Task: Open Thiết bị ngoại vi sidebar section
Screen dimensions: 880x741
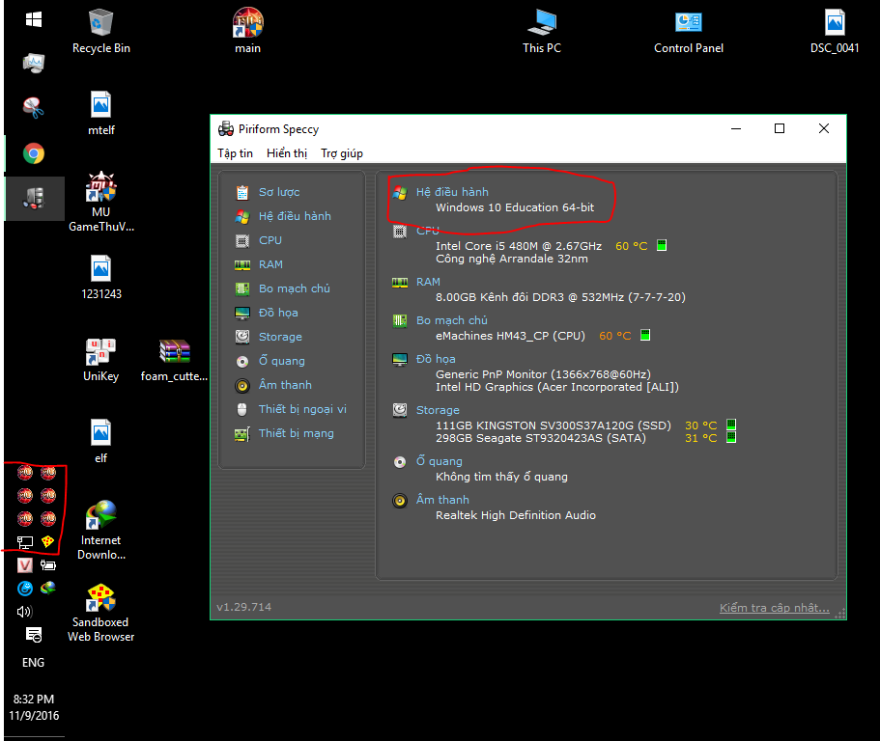Action: point(302,409)
